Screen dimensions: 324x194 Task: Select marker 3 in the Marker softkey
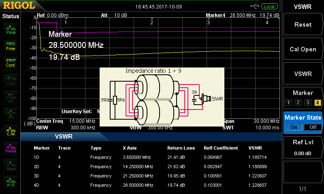click(307, 102)
